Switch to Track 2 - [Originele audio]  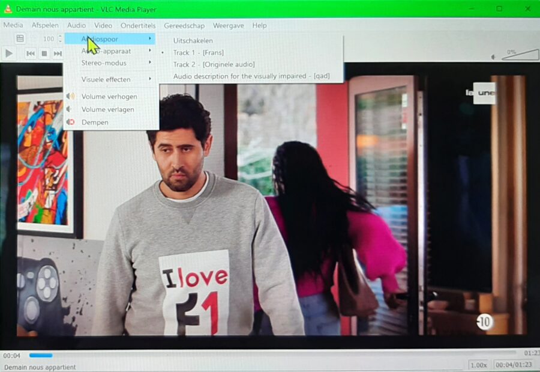(214, 64)
